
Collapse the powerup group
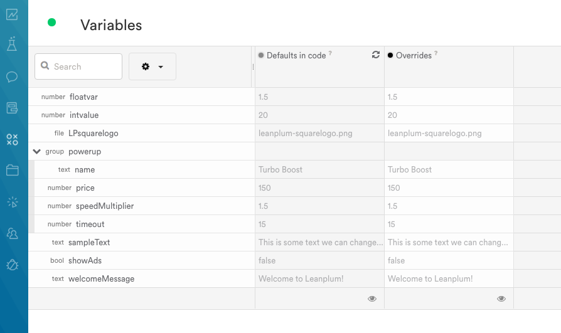pyautogui.click(x=36, y=151)
